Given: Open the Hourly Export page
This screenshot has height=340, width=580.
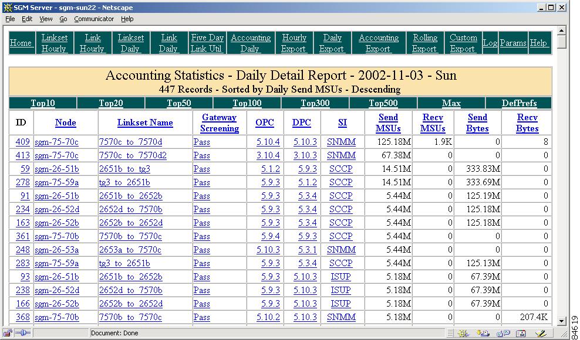Looking at the screenshot, I should pyautogui.click(x=294, y=43).
